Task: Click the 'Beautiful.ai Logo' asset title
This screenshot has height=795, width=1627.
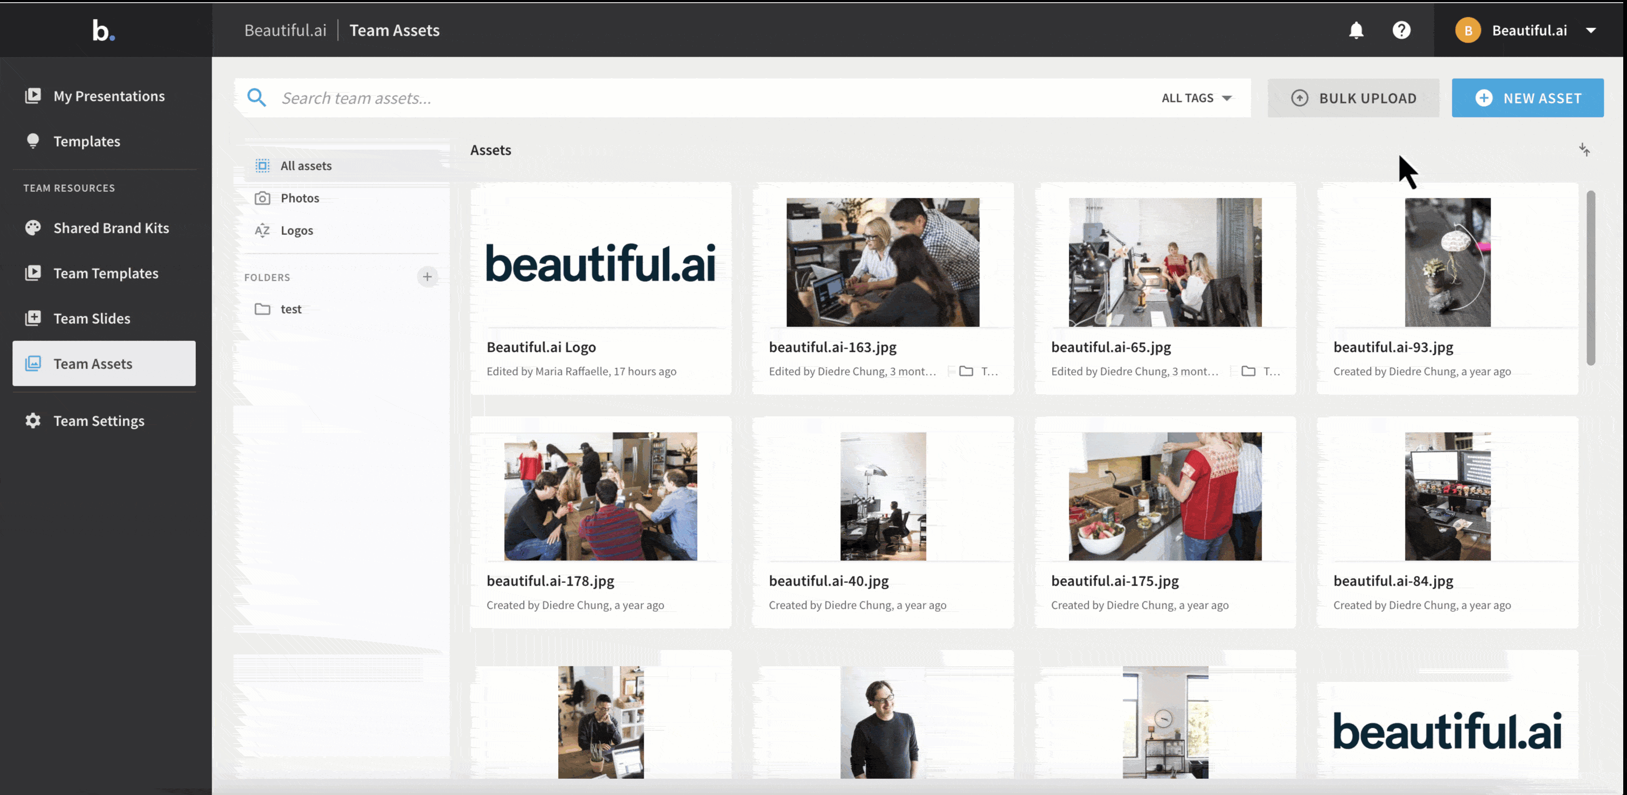Action: tap(541, 347)
